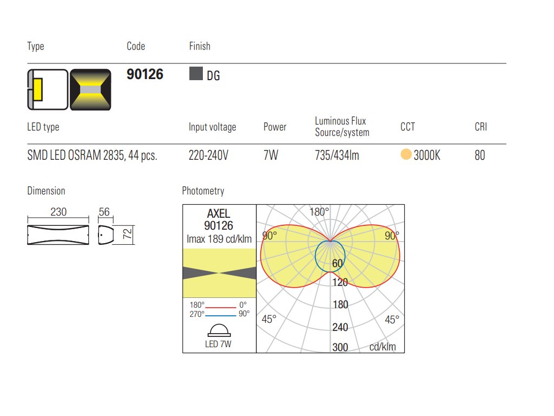This screenshot has height=416, width=554.
Task: Click the 240 scale value on polar chart
Action: tap(340, 327)
